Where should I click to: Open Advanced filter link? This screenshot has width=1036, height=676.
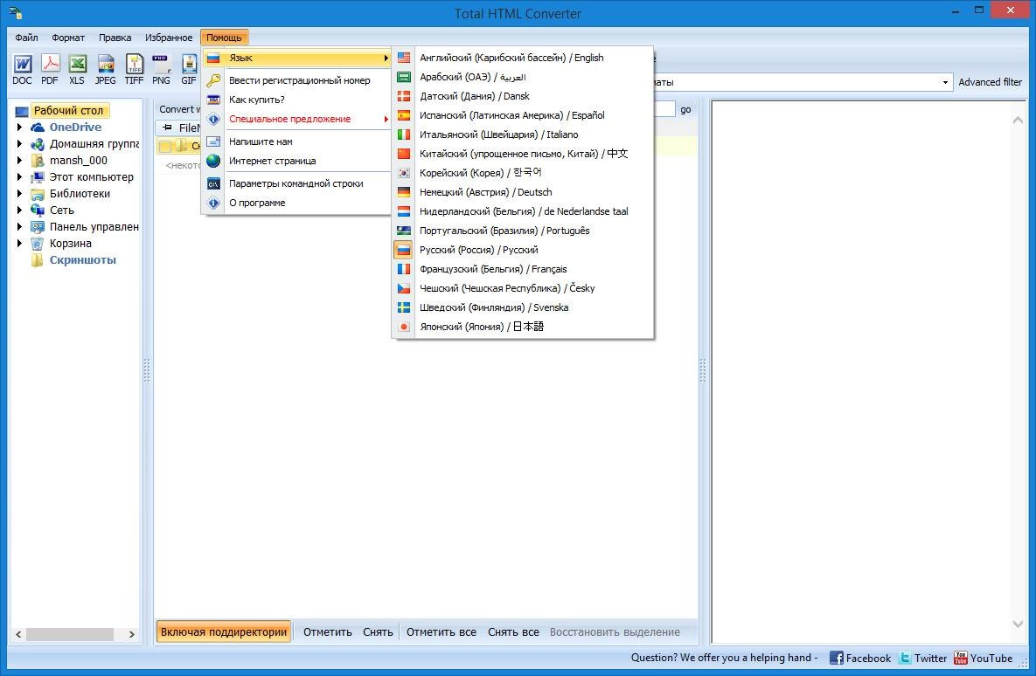pyautogui.click(x=990, y=82)
